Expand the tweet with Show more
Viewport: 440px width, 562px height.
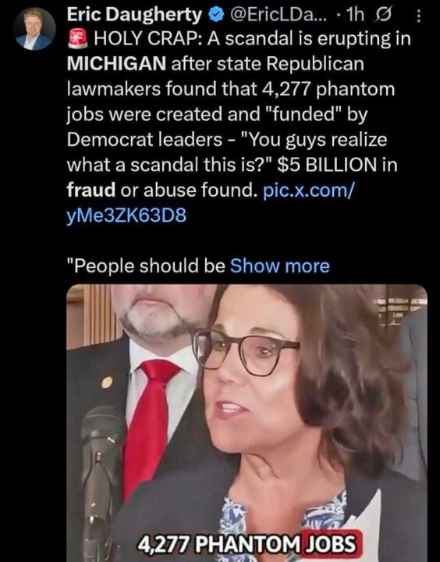pyautogui.click(x=279, y=266)
